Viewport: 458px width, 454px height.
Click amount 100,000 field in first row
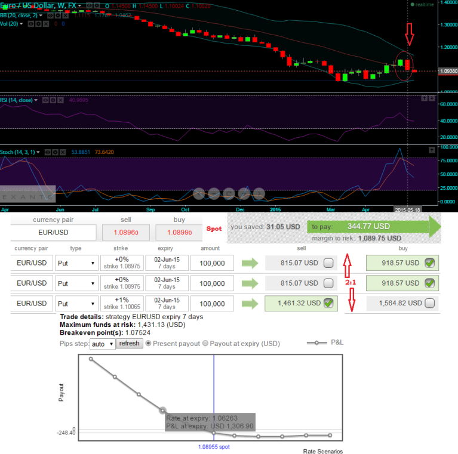click(212, 263)
